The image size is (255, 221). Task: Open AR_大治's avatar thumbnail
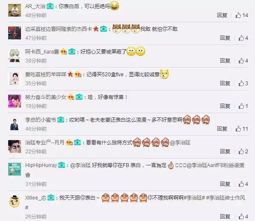point(15,10)
